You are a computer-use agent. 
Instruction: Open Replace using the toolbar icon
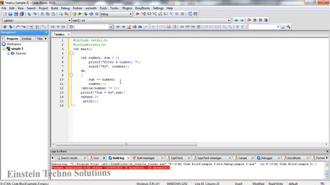(x=67, y=14)
